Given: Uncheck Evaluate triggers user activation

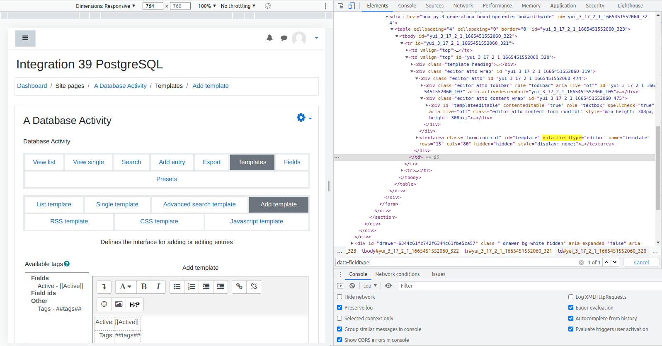Looking at the screenshot, I should (571, 329).
